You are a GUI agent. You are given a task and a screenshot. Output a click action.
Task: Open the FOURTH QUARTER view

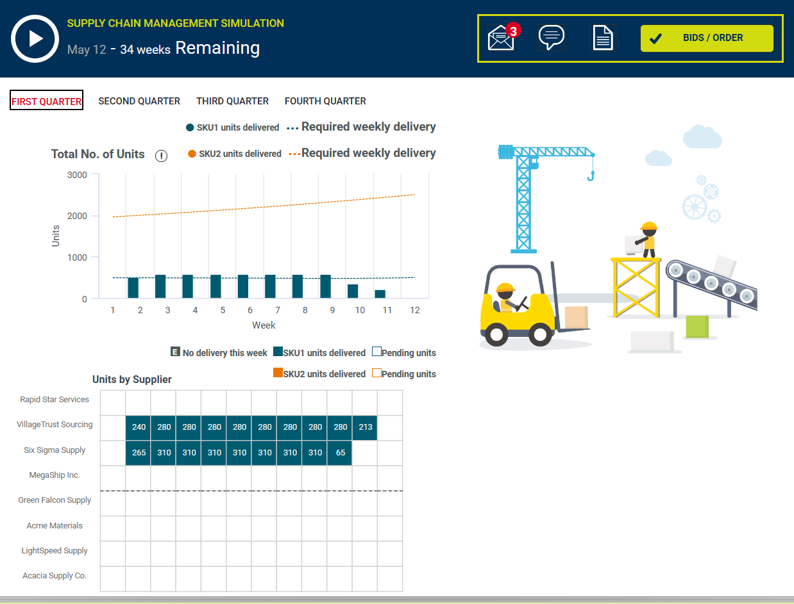[x=325, y=101]
